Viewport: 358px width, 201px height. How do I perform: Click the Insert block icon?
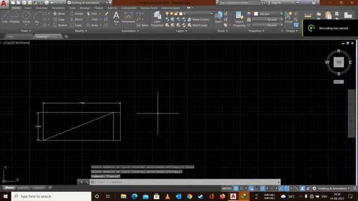pos(219,17)
